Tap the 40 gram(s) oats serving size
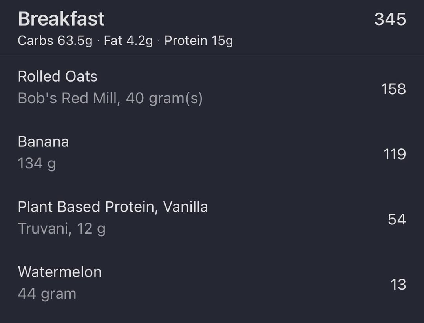 pyautogui.click(x=164, y=98)
